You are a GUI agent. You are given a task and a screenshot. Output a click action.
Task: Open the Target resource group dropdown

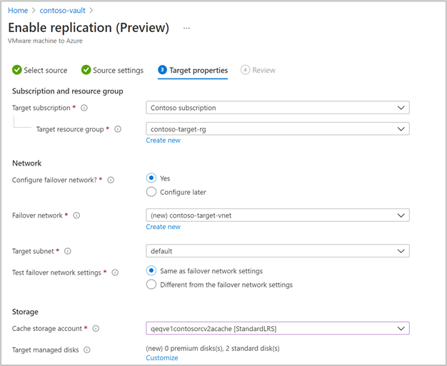click(278, 129)
